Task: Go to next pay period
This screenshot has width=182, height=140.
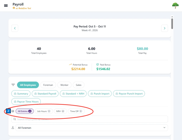Action: click(164, 28)
